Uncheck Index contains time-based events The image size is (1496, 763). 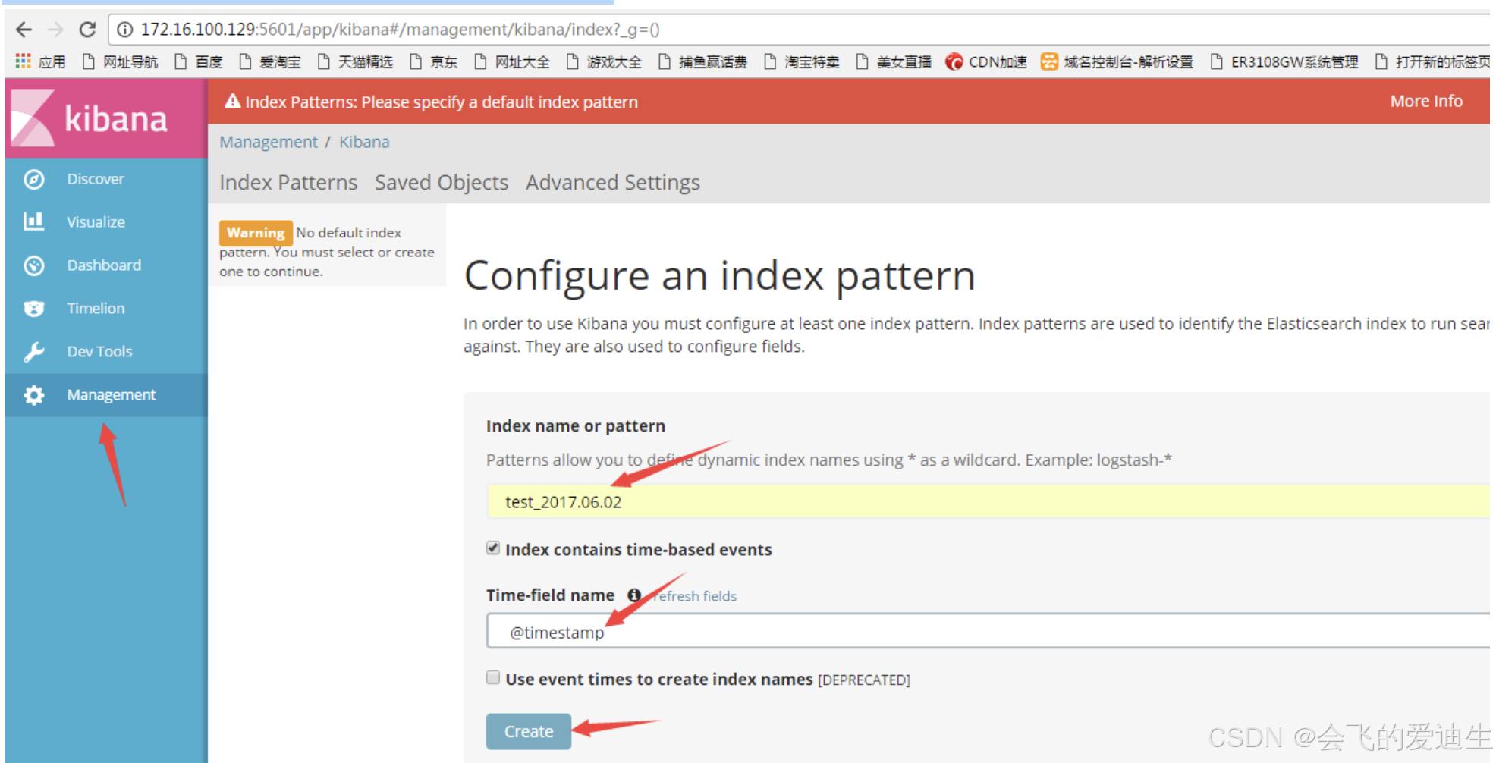(493, 548)
